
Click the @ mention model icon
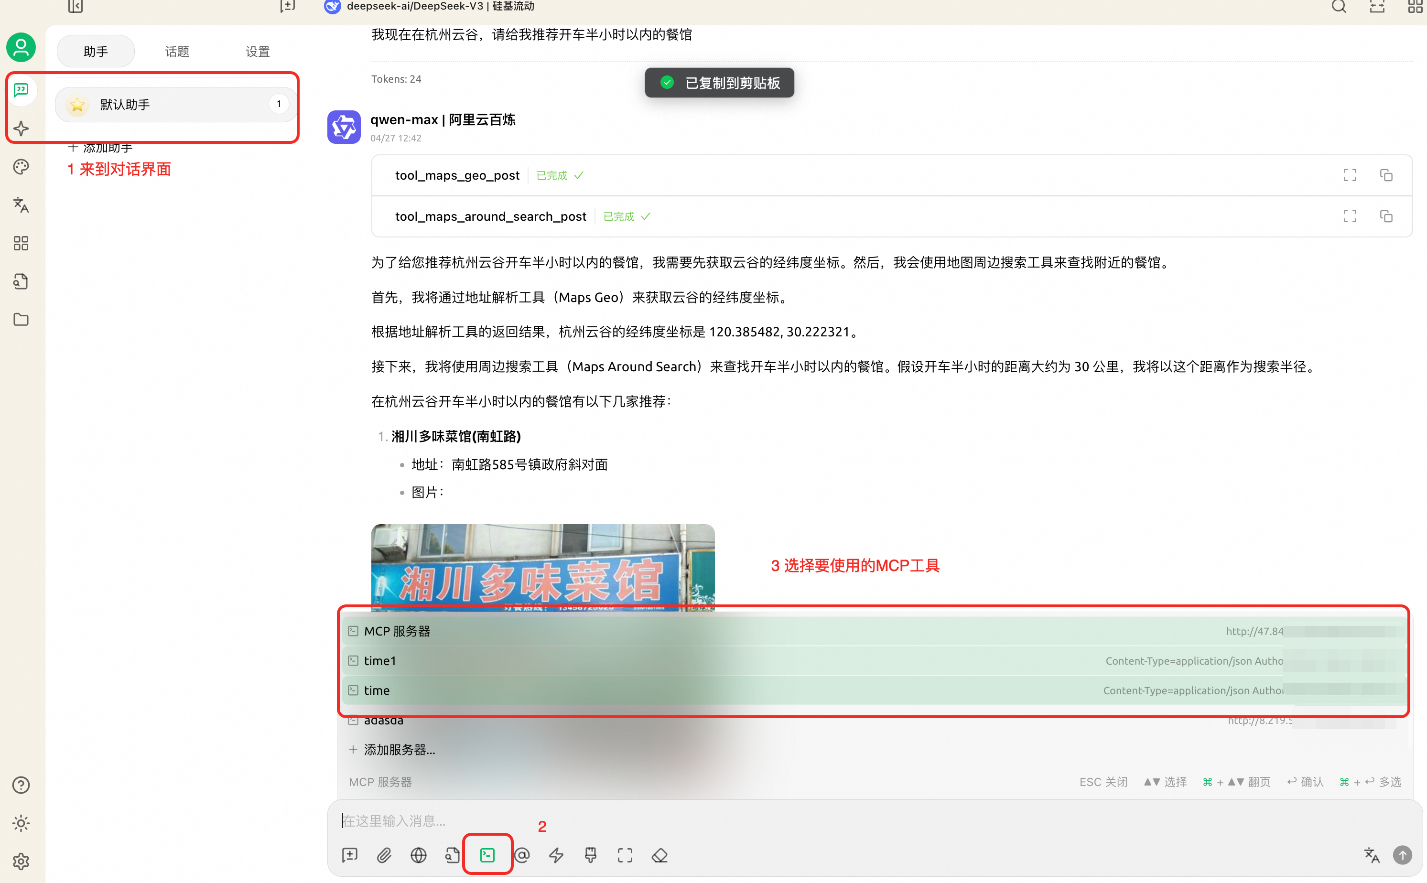click(x=522, y=855)
